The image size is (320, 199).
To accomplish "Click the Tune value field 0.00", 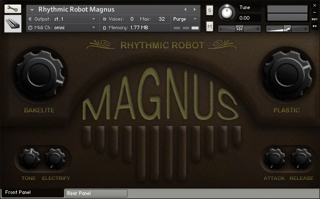I will pyautogui.click(x=248, y=18).
